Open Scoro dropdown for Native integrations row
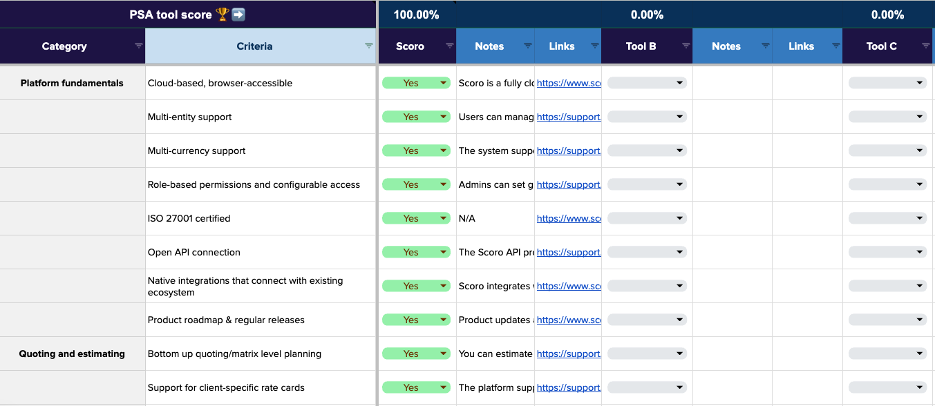Screen dimensions: 935x406 pyautogui.click(x=416, y=286)
